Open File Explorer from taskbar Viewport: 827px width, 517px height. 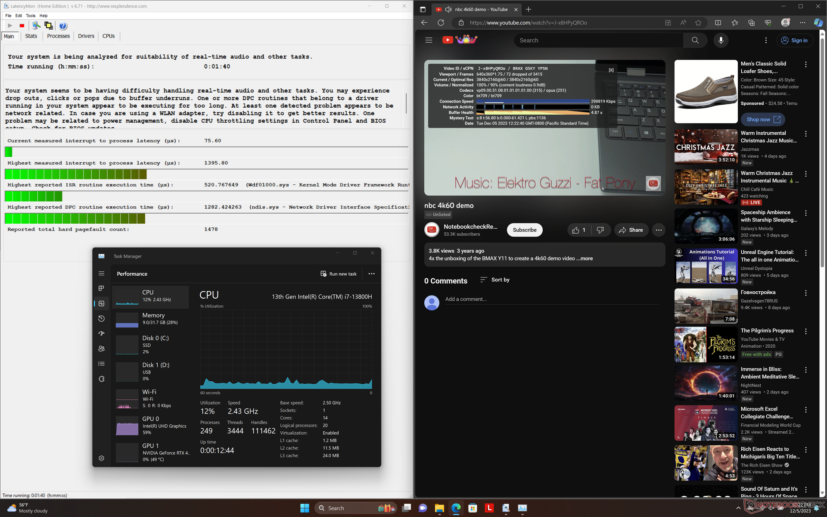(x=439, y=508)
